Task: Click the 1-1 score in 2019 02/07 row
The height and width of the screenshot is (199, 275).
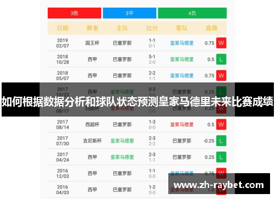Action: point(152,40)
